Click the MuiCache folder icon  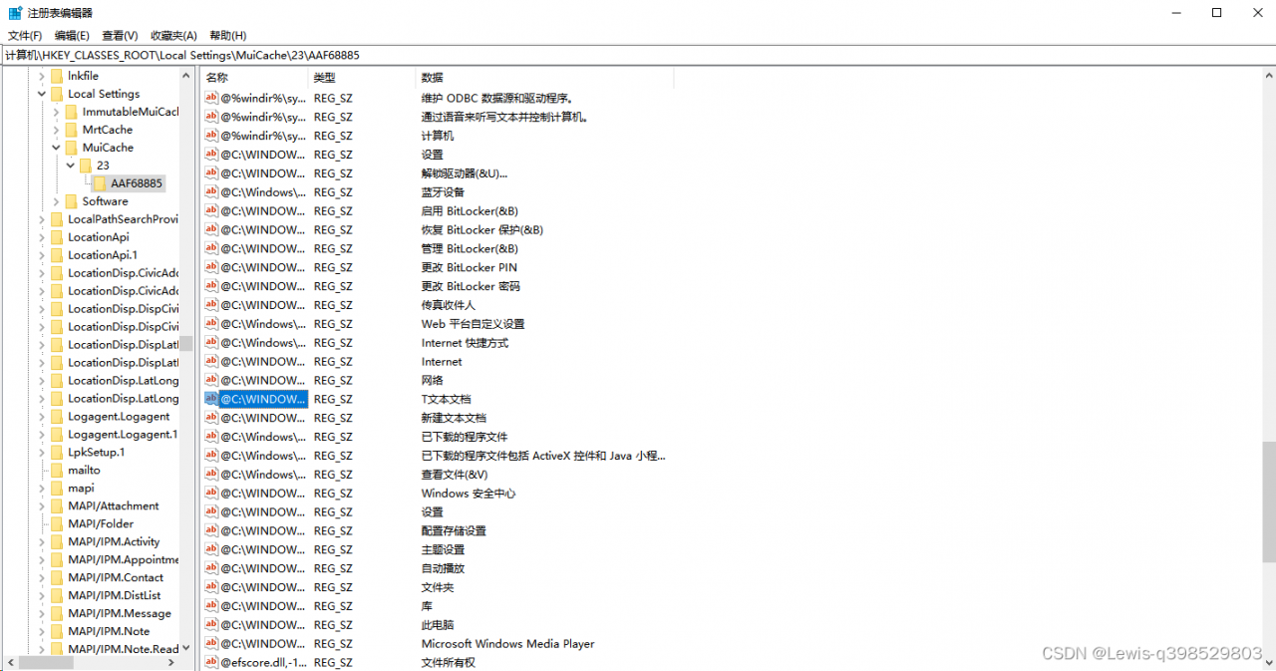[x=71, y=148]
